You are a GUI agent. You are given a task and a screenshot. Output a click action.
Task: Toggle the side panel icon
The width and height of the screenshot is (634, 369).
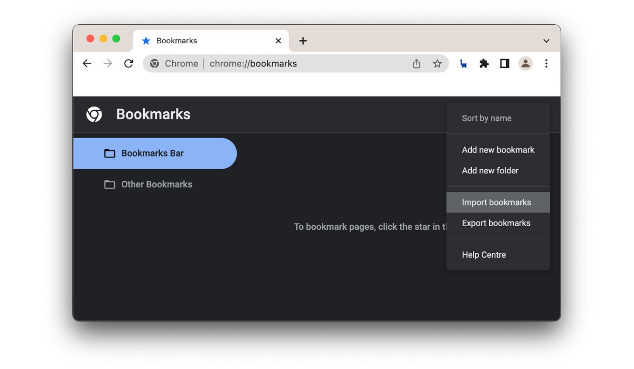505,64
